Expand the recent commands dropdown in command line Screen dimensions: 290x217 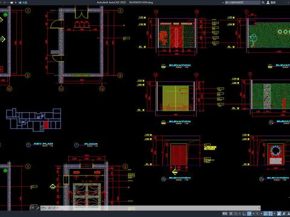46,208
